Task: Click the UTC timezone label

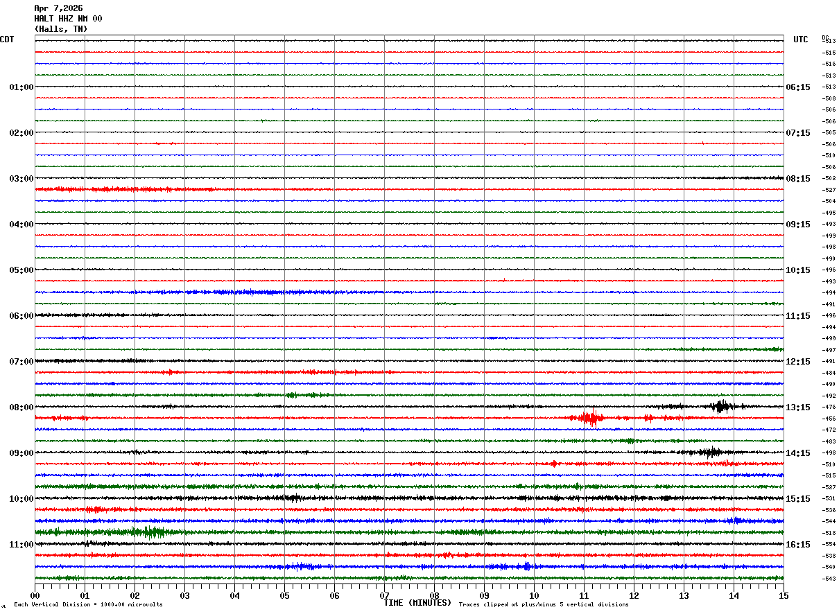Action: point(801,40)
